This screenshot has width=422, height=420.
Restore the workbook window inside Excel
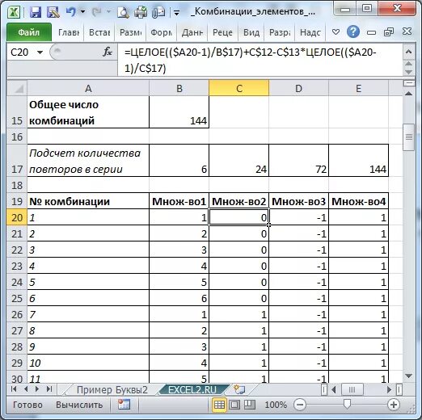(389, 32)
